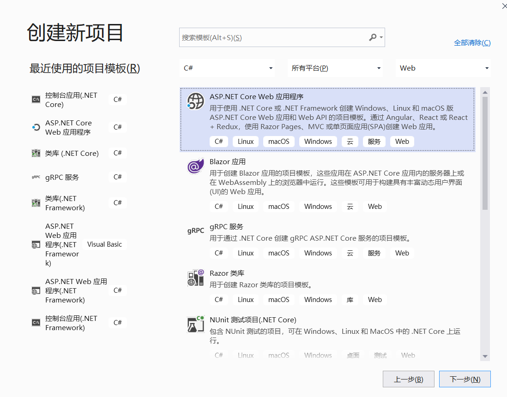Click the 控制台应用(.NET Core) recent template icon
507x397 pixels.
tap(36, 99)
